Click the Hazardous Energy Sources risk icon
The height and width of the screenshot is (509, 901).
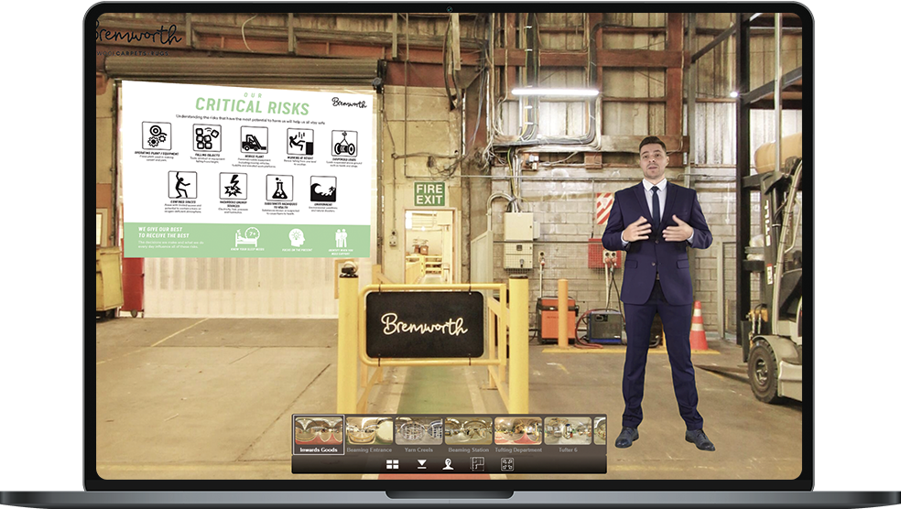coord(233,187)
